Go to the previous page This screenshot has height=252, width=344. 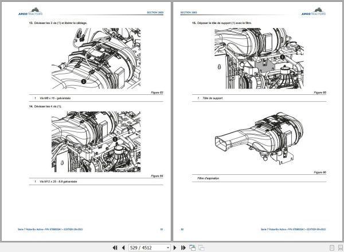click(123, 247)
